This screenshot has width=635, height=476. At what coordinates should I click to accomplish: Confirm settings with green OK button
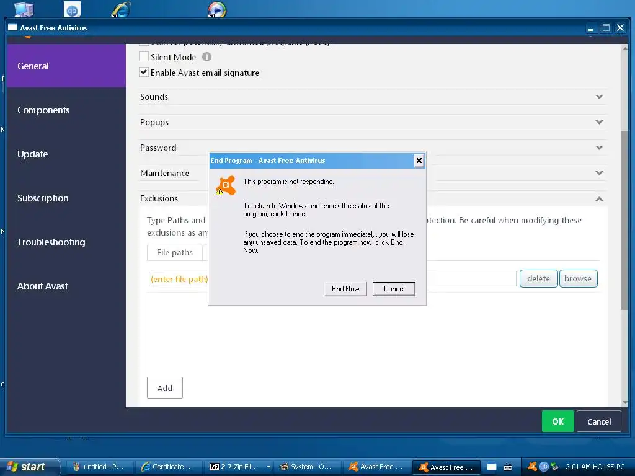pos(557,421)
